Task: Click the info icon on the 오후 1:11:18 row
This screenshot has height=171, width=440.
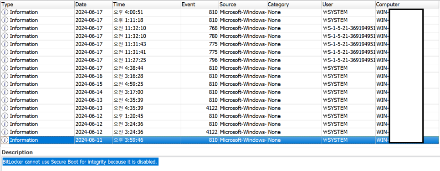Action: 5,20
